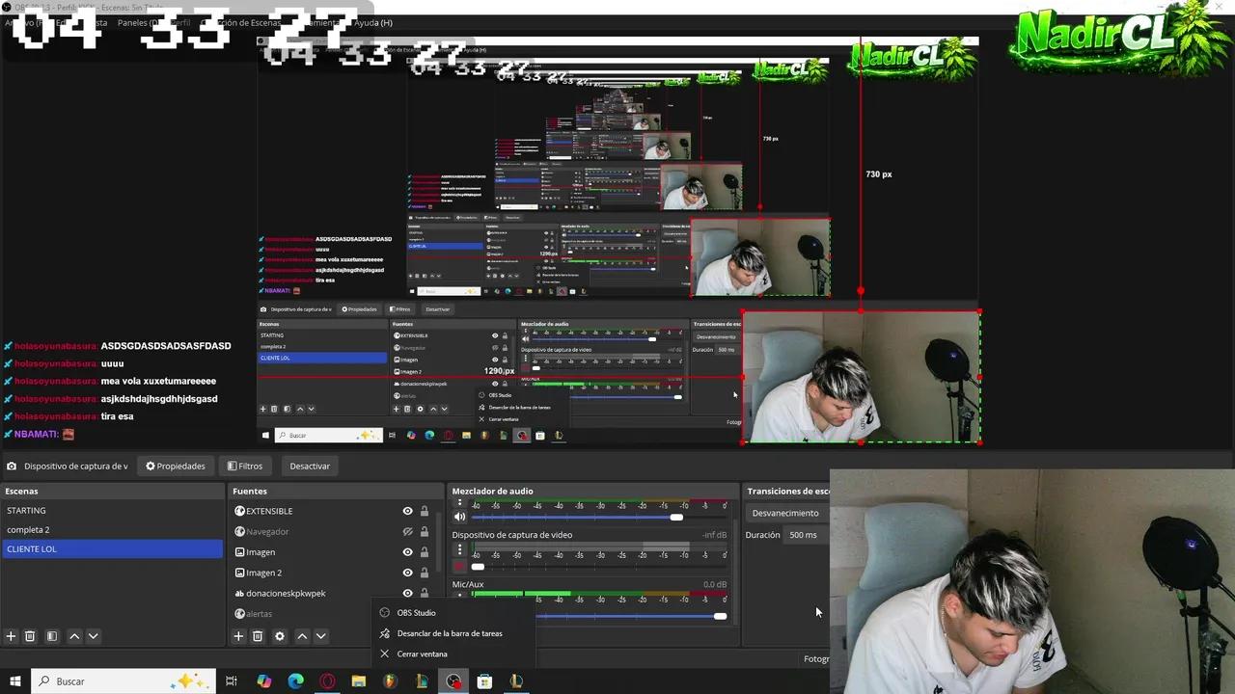This screenshot has width=1235, height=694.
Task: Add a new source with plus icon
Action: 238,636
